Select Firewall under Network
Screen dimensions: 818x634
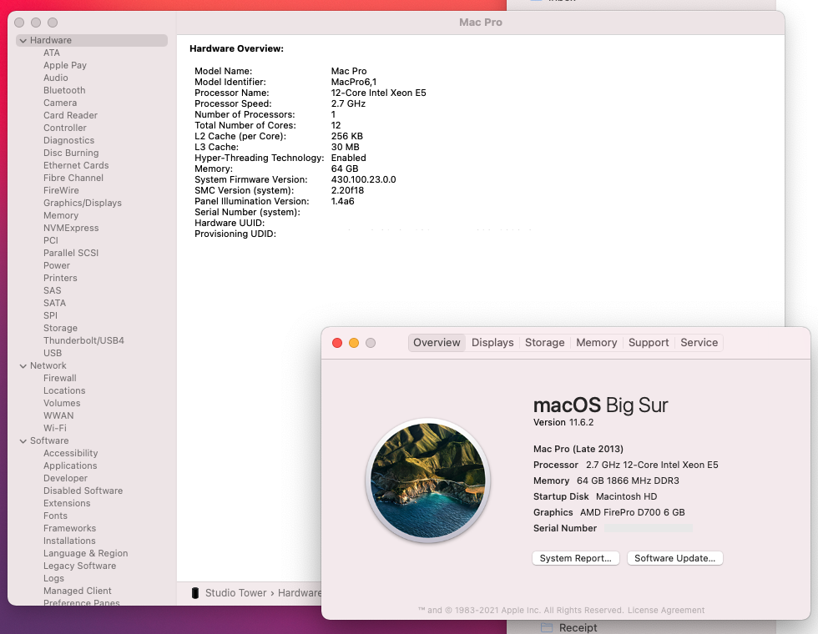[59, 378]
